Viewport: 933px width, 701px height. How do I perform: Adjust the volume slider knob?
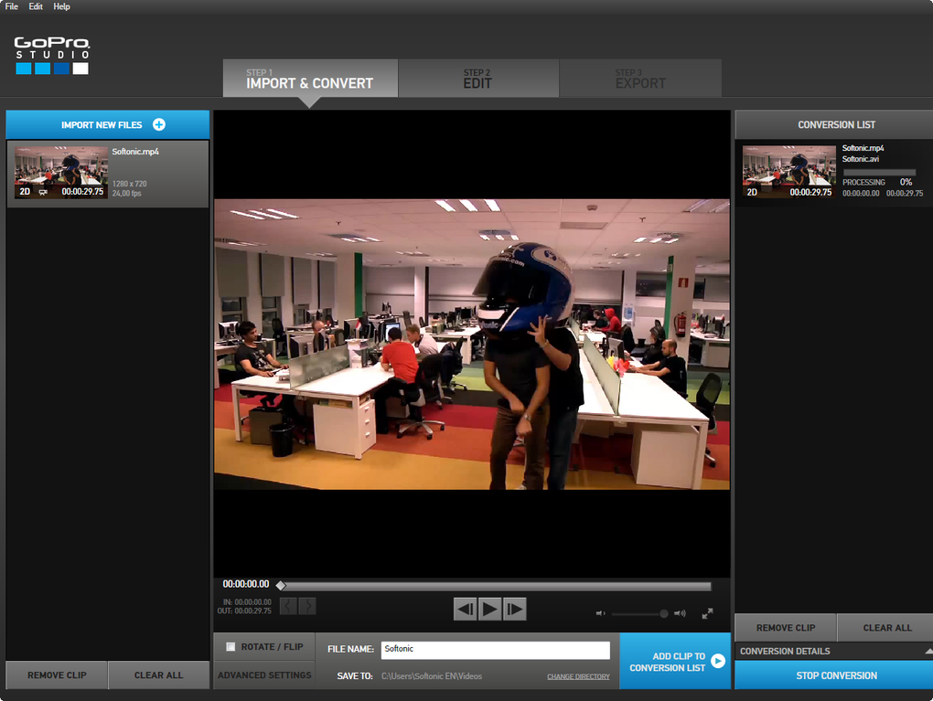[x=663, y=613]
